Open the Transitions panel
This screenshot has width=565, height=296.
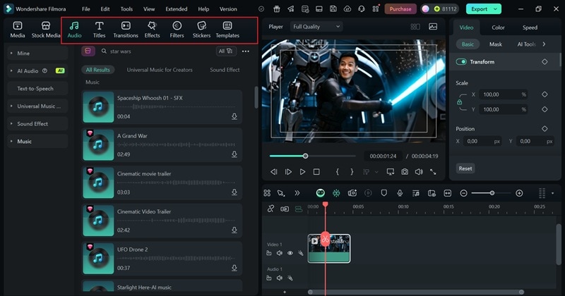point(126,30)
